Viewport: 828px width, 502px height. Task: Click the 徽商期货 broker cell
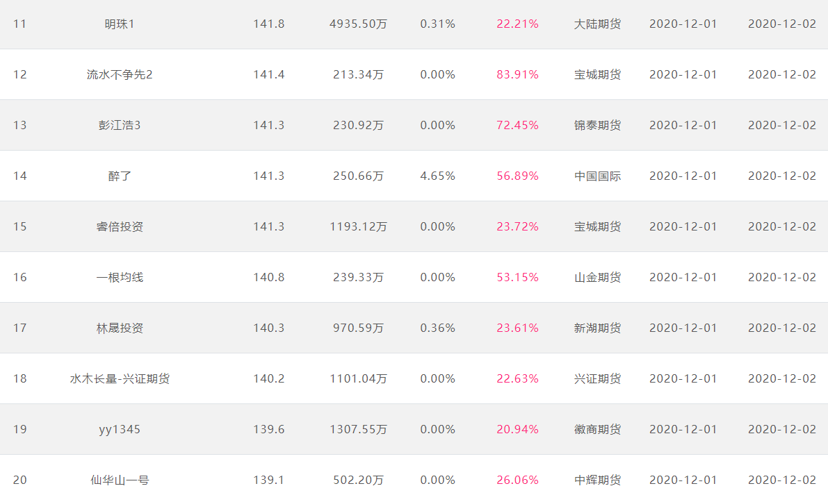597,429
